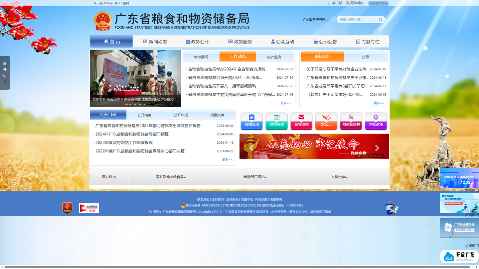
Task: Click the search magnifier icon
Action: [381, 20]
